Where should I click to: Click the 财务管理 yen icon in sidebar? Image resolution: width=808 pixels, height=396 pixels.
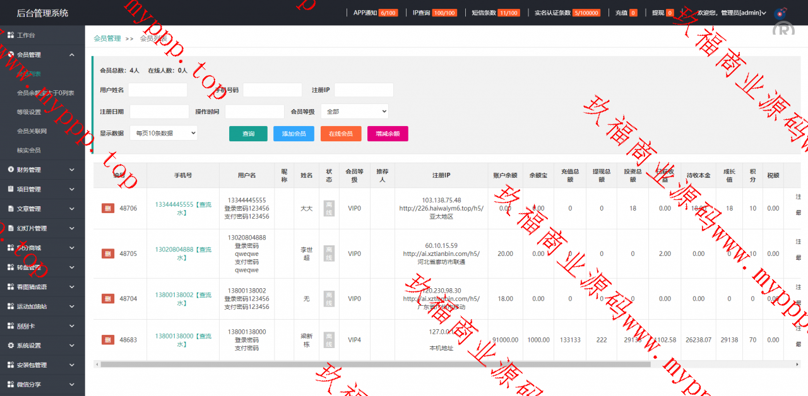tap(11, 170)
